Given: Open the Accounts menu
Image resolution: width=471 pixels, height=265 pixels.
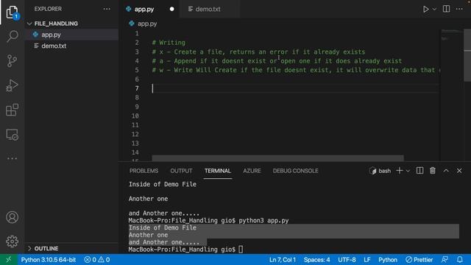Looking at the screenshot, I should (12, 217).
